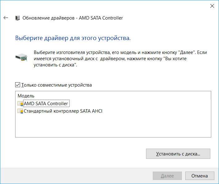Click the icon of Стандартный контроллер SATA AHCI
Viewport: 219px width, 184px height.
coord(20,111)
